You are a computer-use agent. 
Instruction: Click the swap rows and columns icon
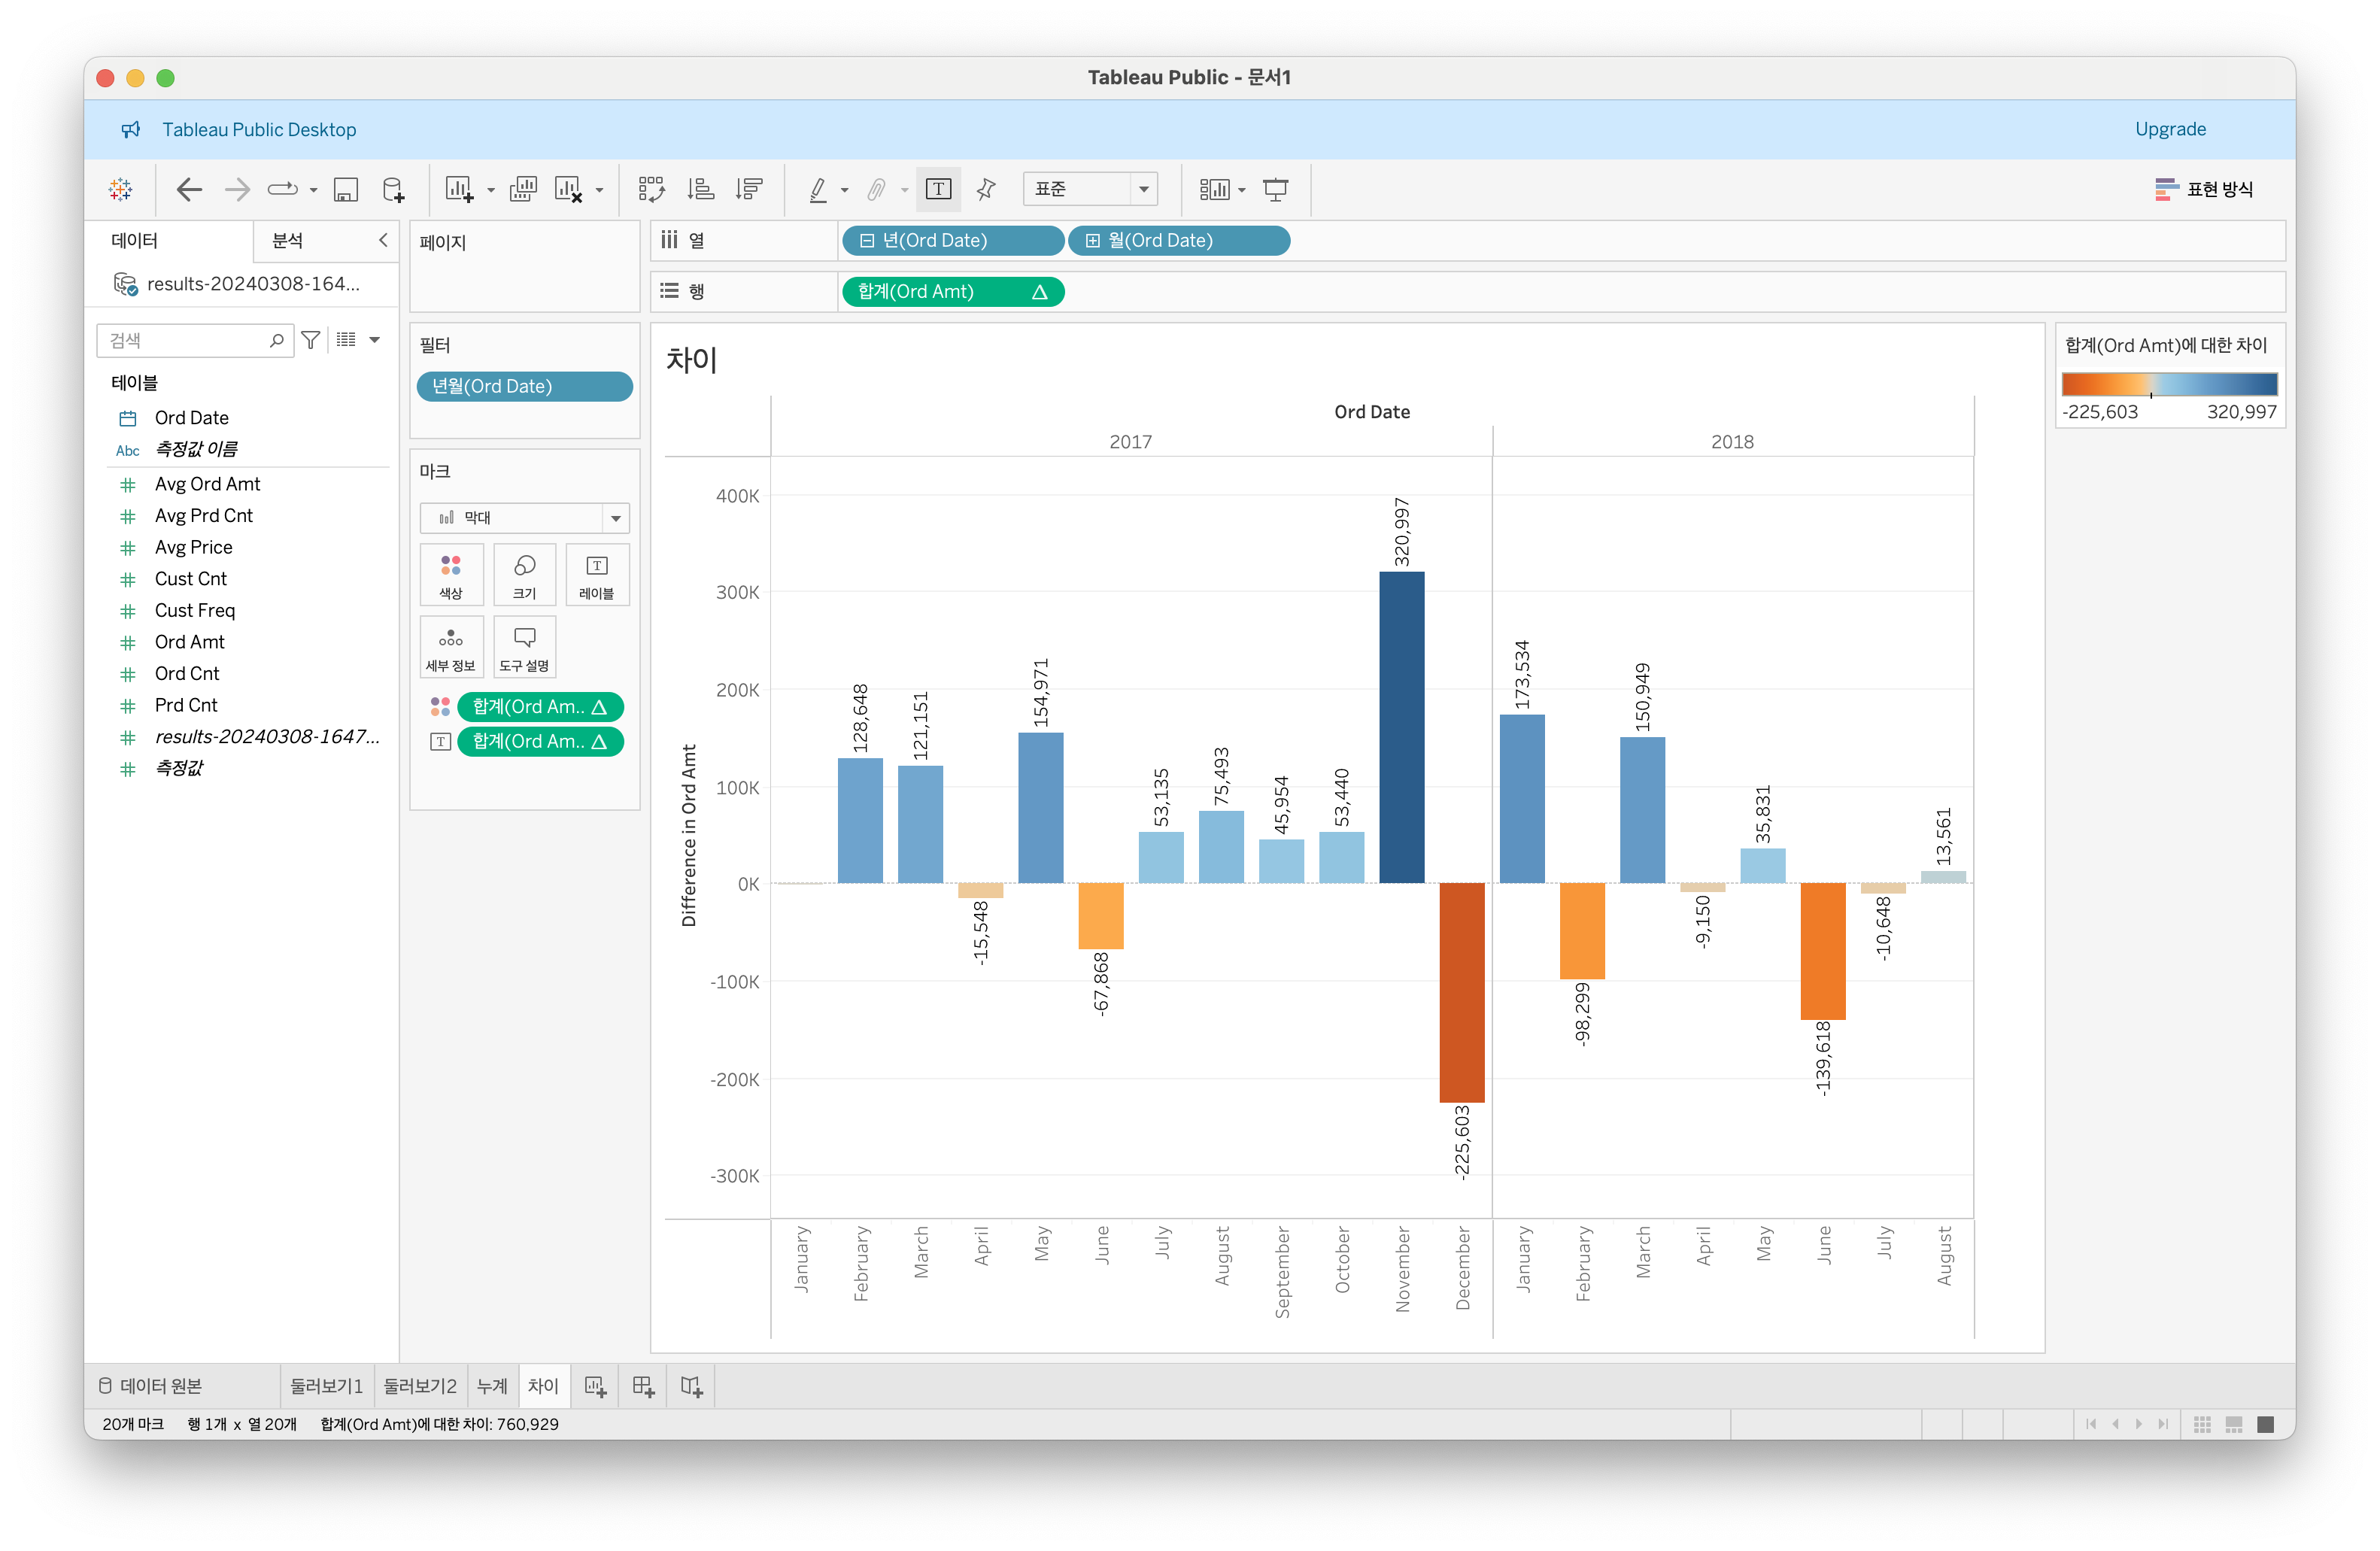(651, 189)
